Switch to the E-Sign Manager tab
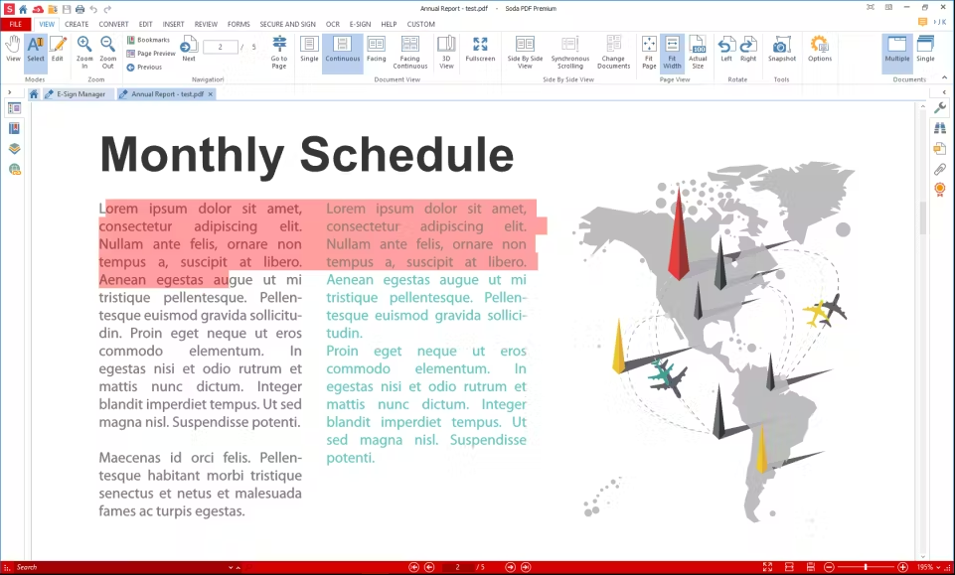The width and height of the screenshot is (955, 575). [x=79, y=94]
